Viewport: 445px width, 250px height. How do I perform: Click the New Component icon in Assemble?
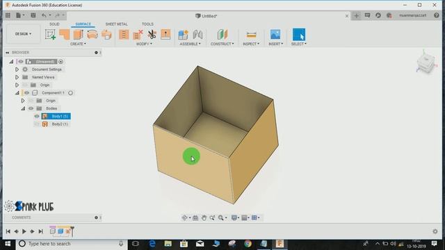(x=184, y=35)
